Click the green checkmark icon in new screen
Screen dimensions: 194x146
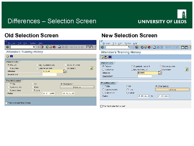pyautogui.click(x=102, y=47)
